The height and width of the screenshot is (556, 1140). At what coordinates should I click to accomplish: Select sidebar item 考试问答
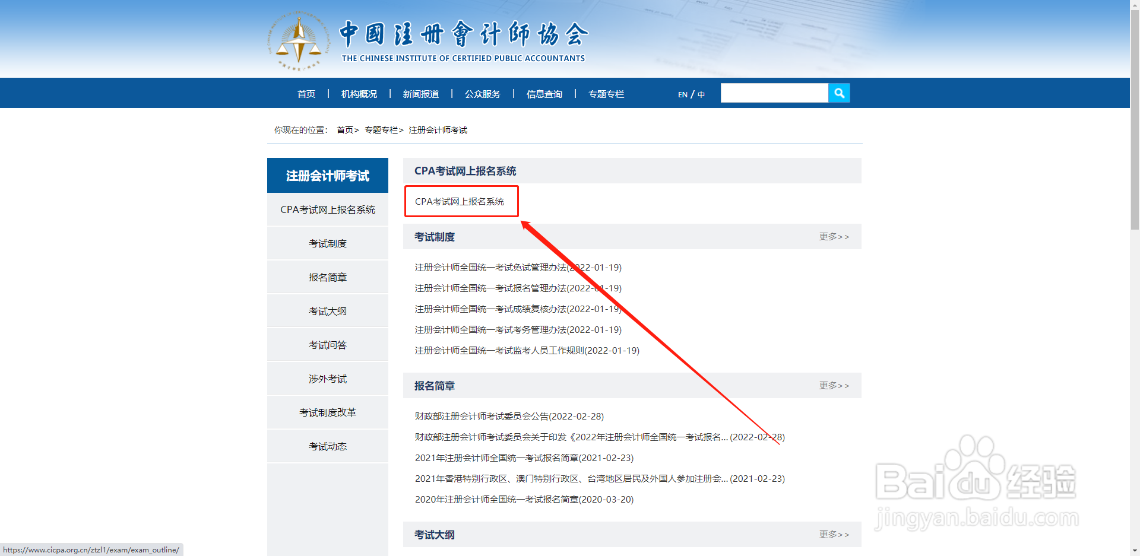pyautogui.click(x=328, y=345)
